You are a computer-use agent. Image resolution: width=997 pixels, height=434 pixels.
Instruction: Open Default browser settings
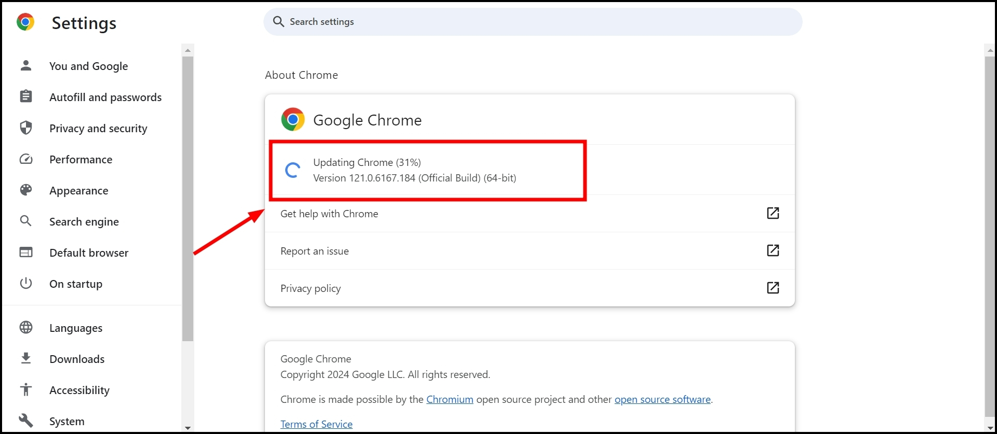coord(89,253)
